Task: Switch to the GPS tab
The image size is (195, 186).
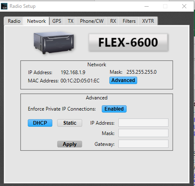Action: tap(57, 21)
